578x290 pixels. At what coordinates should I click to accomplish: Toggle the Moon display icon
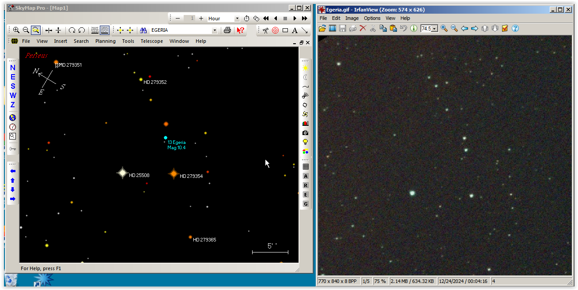[305, 77]
